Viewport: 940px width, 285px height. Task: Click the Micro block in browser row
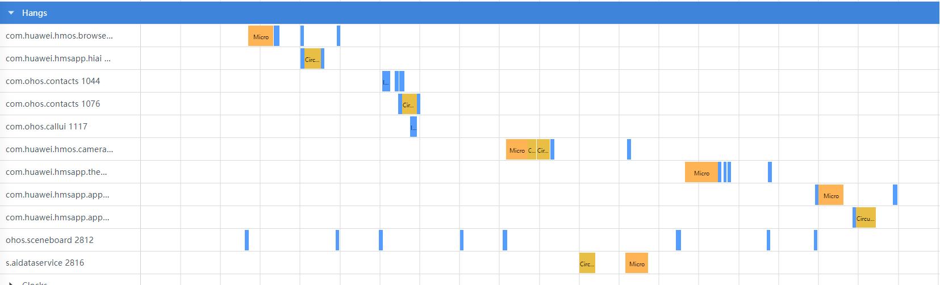(x=261, y=36)
